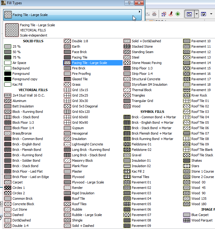Select the Blue Carpet image fill icon
Screen dimensions: 215x229
[187, 215]
